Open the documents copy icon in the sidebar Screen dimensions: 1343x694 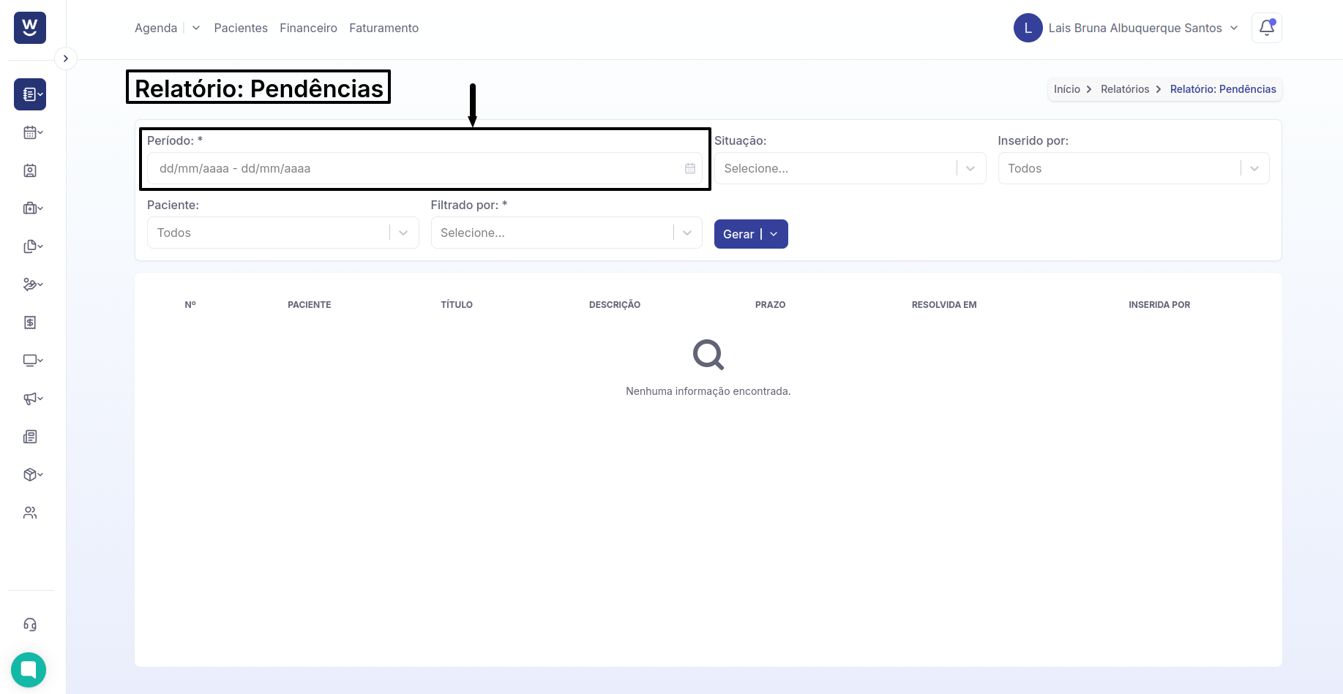(30, 246)
